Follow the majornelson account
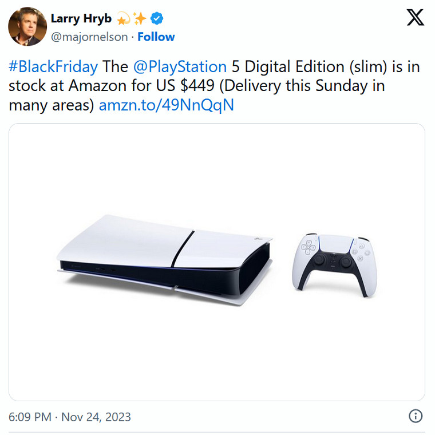 (x=156, y=37)
